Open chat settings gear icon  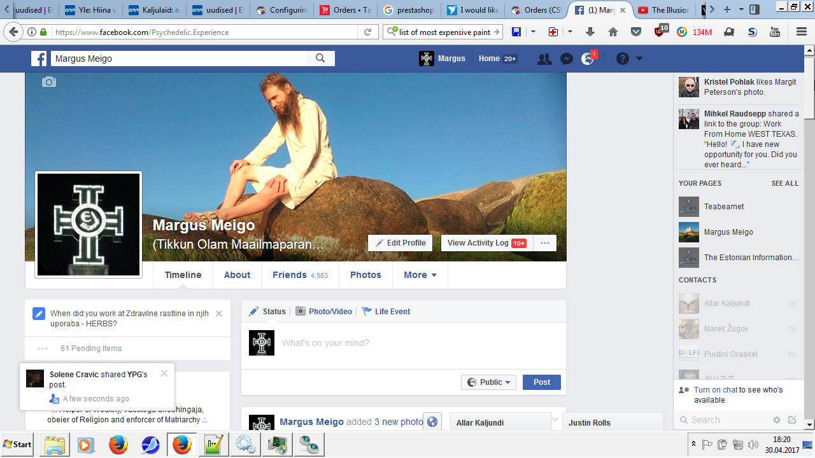(x=776, y=420)
